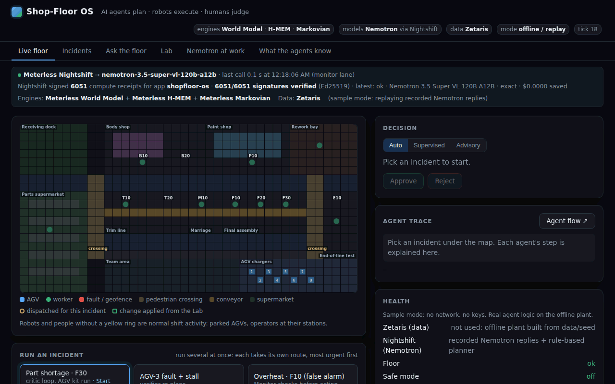Click the worker dot at station P10
This screenshot has height=384, width=615.
coord(252,162)
